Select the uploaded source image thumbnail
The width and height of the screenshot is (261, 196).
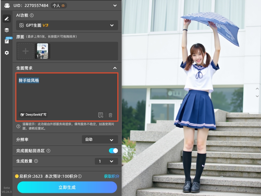pyautogui.click(x=43, y=51)
